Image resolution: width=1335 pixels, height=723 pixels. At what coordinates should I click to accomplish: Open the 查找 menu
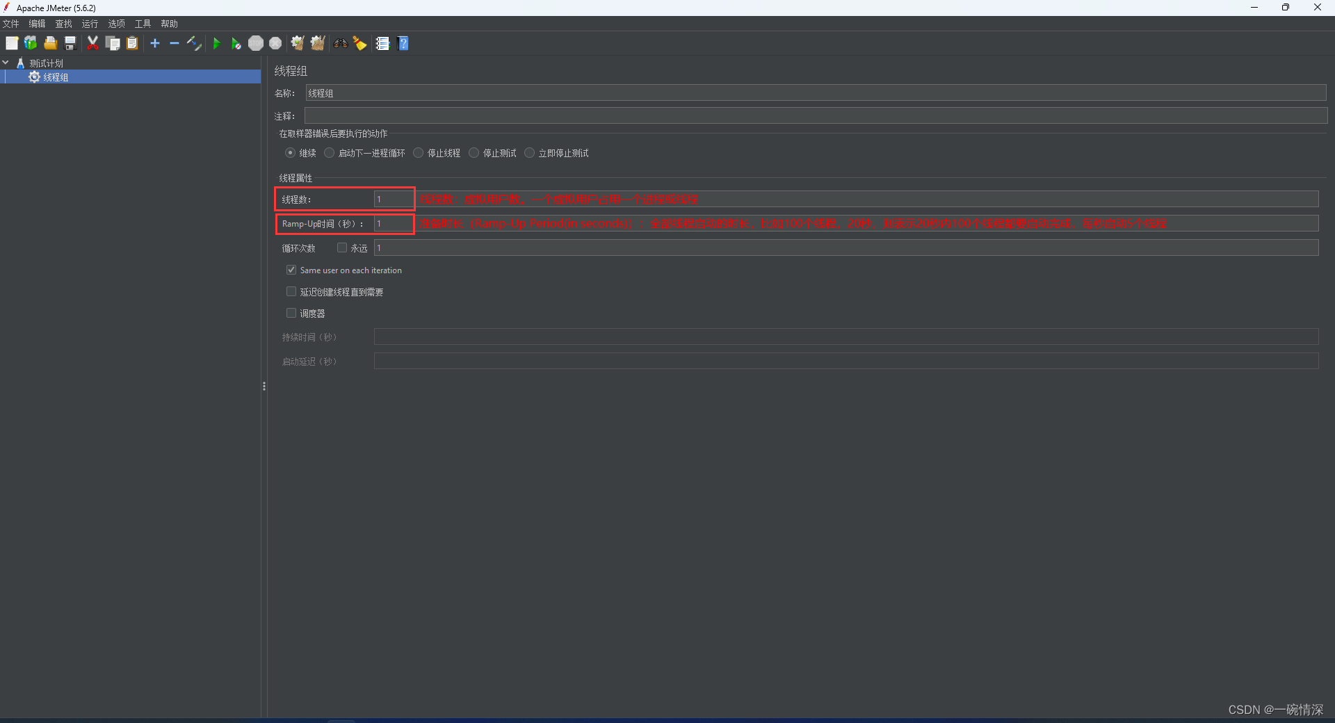coord(63,24)
